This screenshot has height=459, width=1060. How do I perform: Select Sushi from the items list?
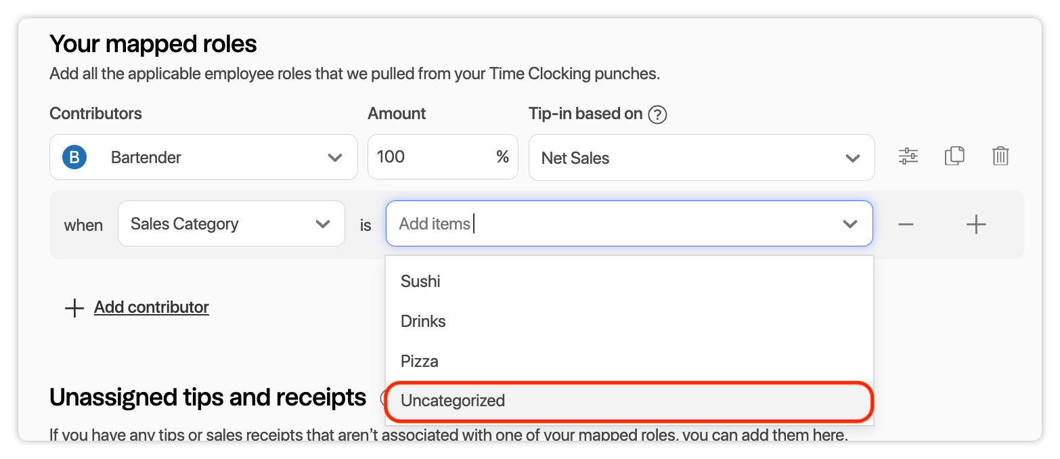tap(420, 282)
